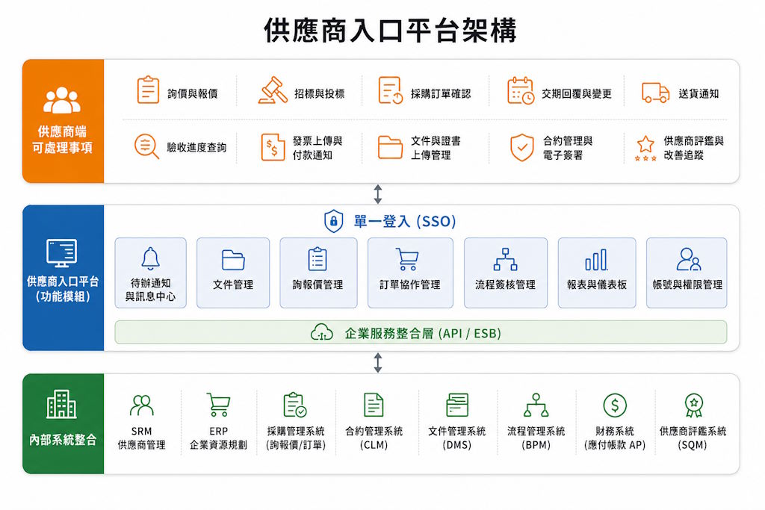The height and width of the screenshot is (510, 765).
Task: Click the 供應商評鑑系統 SQM award ribbon icon
Action: pos(693,405)
